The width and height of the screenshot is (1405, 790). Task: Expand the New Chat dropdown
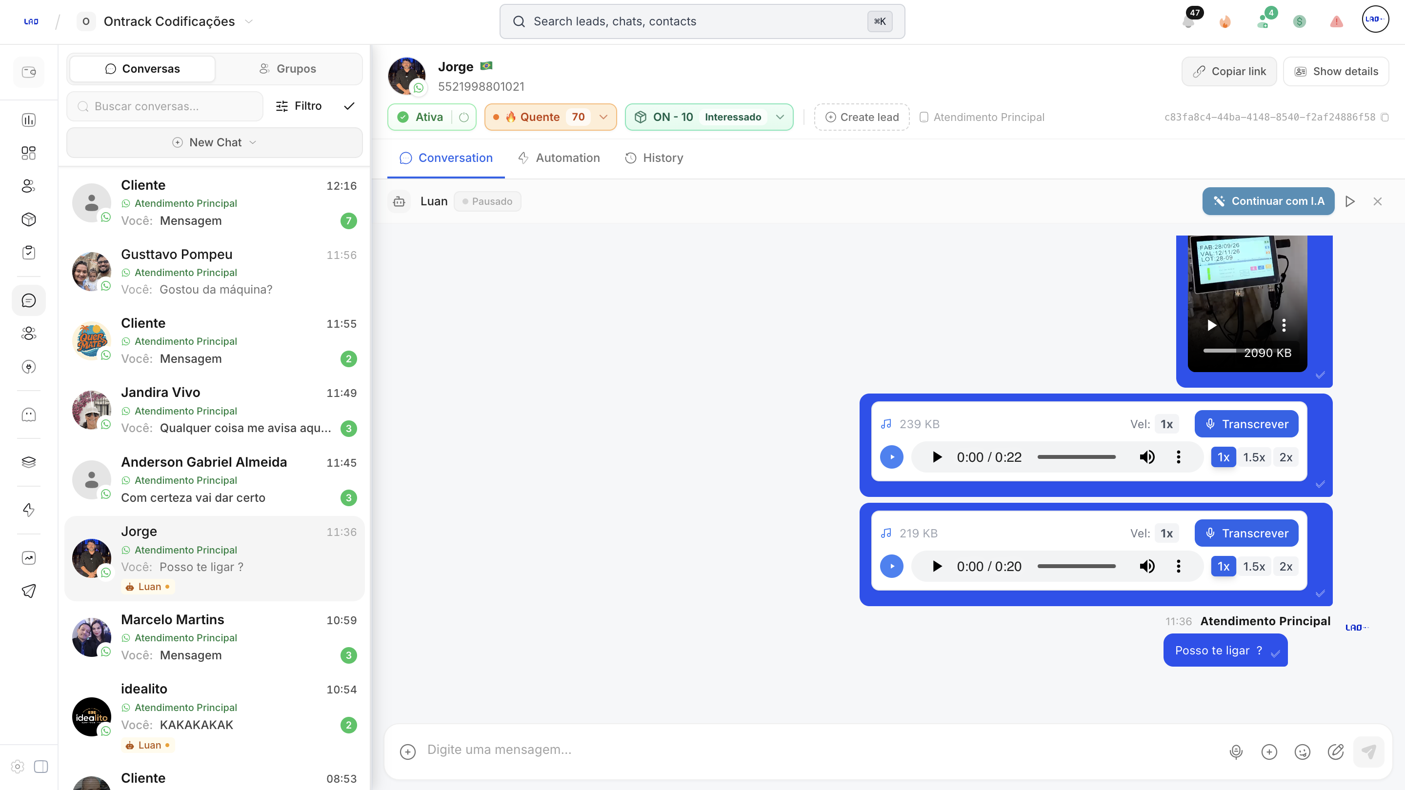[x=214, y=142]
